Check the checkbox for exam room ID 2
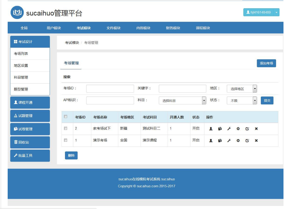The image size is (289, 209). click(x=66, y=128)
